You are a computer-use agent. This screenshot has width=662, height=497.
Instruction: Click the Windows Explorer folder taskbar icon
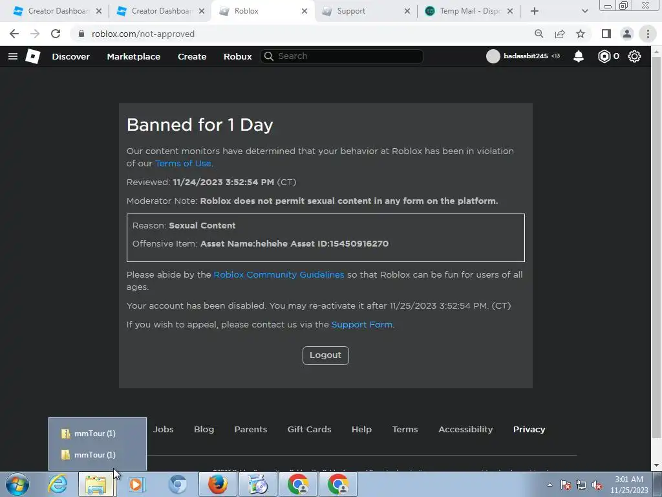(96, 484)
